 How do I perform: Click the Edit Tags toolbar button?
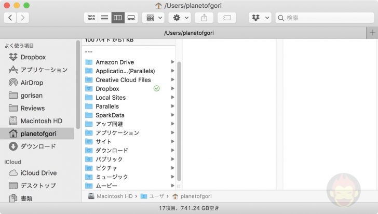click(x=226, y=18)
